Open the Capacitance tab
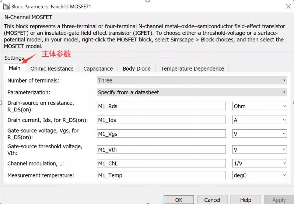 click(x=98, y=68)
